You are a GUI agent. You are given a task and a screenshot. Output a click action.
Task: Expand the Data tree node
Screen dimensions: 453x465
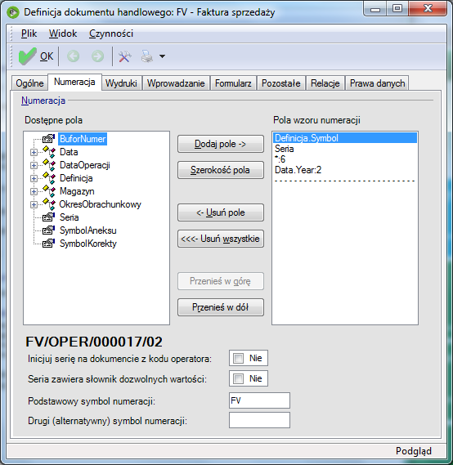(x=34, y=153)
